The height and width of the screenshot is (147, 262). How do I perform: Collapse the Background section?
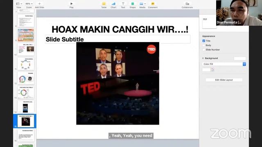click(203, 58)
